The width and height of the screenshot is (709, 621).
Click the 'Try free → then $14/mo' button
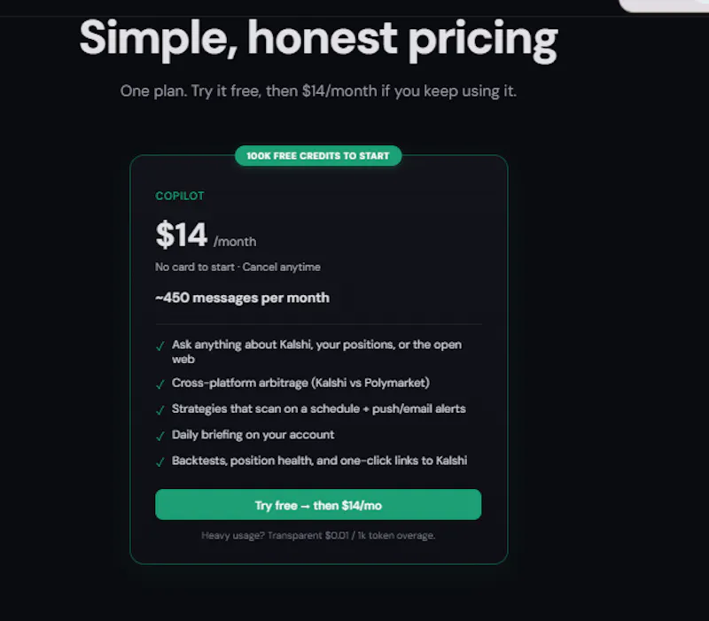(318, 504)
